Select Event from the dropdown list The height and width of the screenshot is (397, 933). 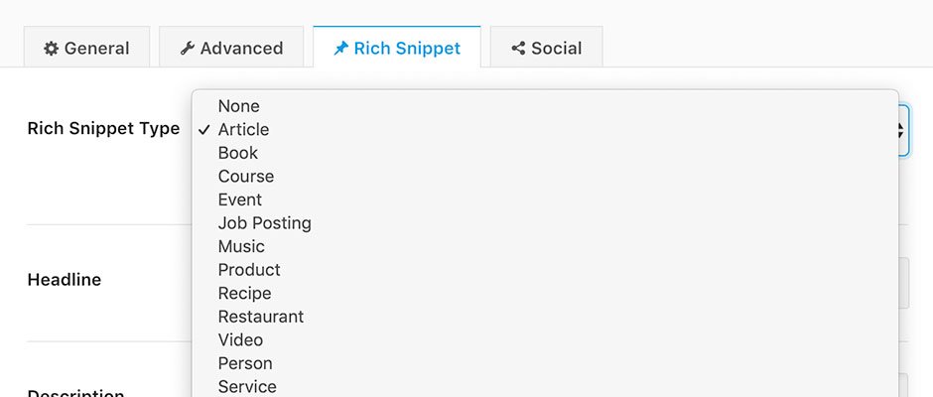(241, 199)
